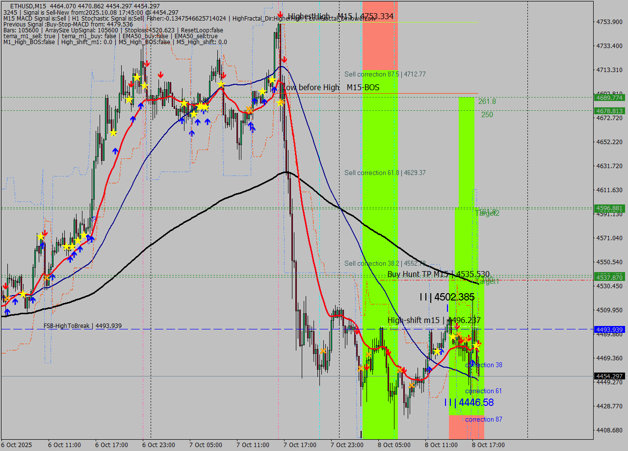Image resolution: width=628 pixels, height=451 pixels.
Task: Click the red zone above Sell correction 87.5
Action: pyautogui.click(x=380, y=34)
